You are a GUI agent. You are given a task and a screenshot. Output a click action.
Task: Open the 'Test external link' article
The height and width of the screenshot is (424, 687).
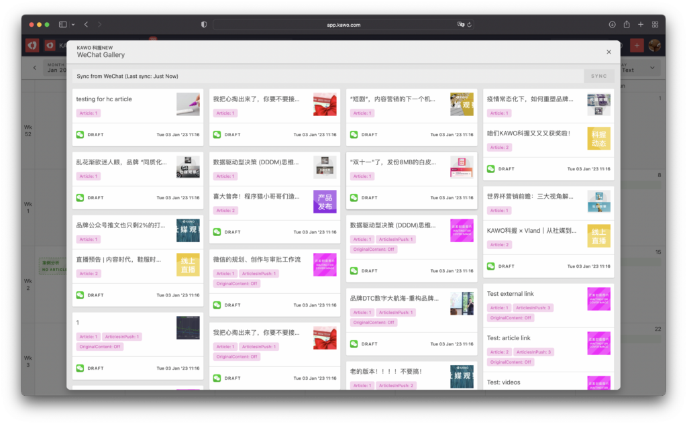510,293
